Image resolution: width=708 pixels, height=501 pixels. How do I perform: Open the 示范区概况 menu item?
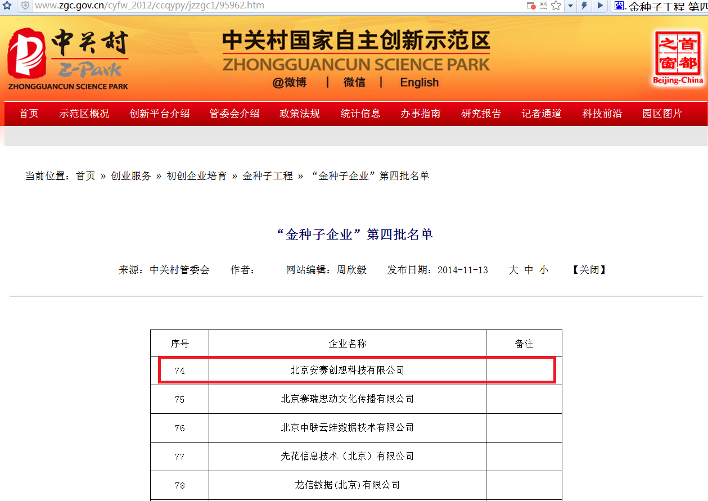click(84, 114)
